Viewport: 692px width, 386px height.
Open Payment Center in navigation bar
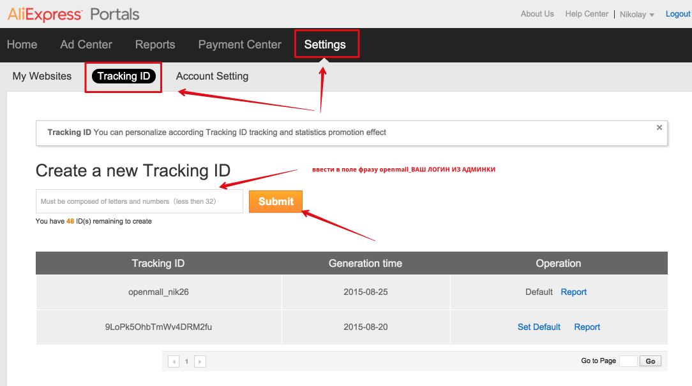[239, 45]
